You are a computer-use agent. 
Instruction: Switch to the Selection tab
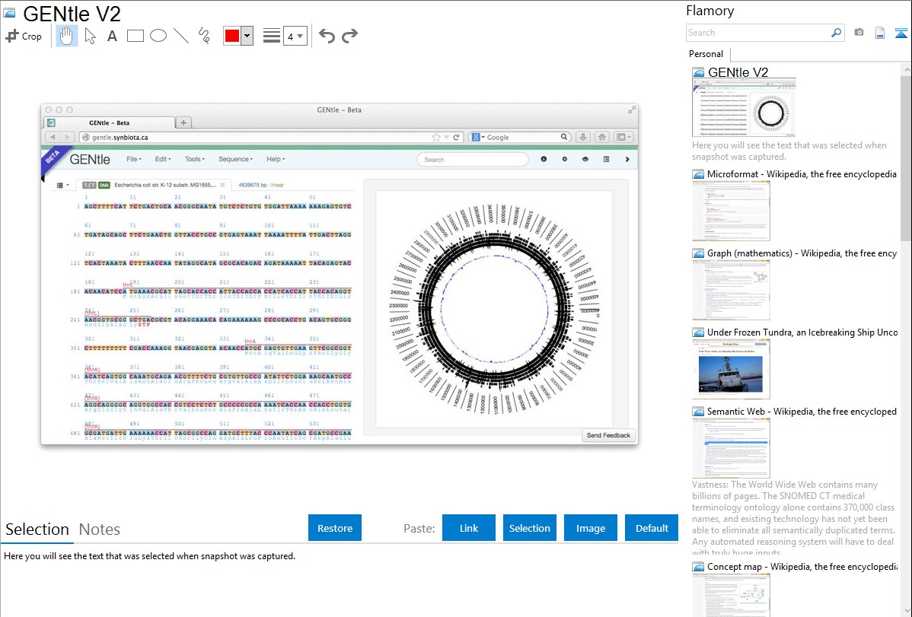pyautogui.click(x=37, y=530)
